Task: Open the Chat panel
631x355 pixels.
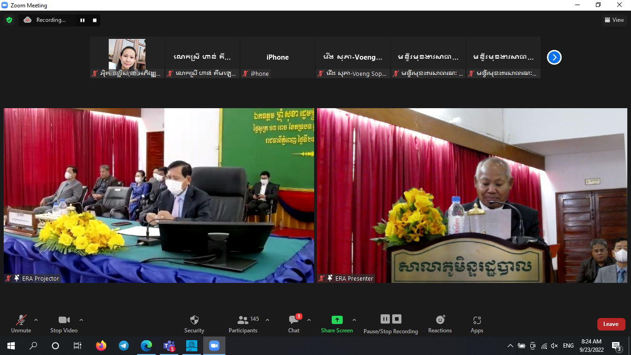Action: [294, 324]
